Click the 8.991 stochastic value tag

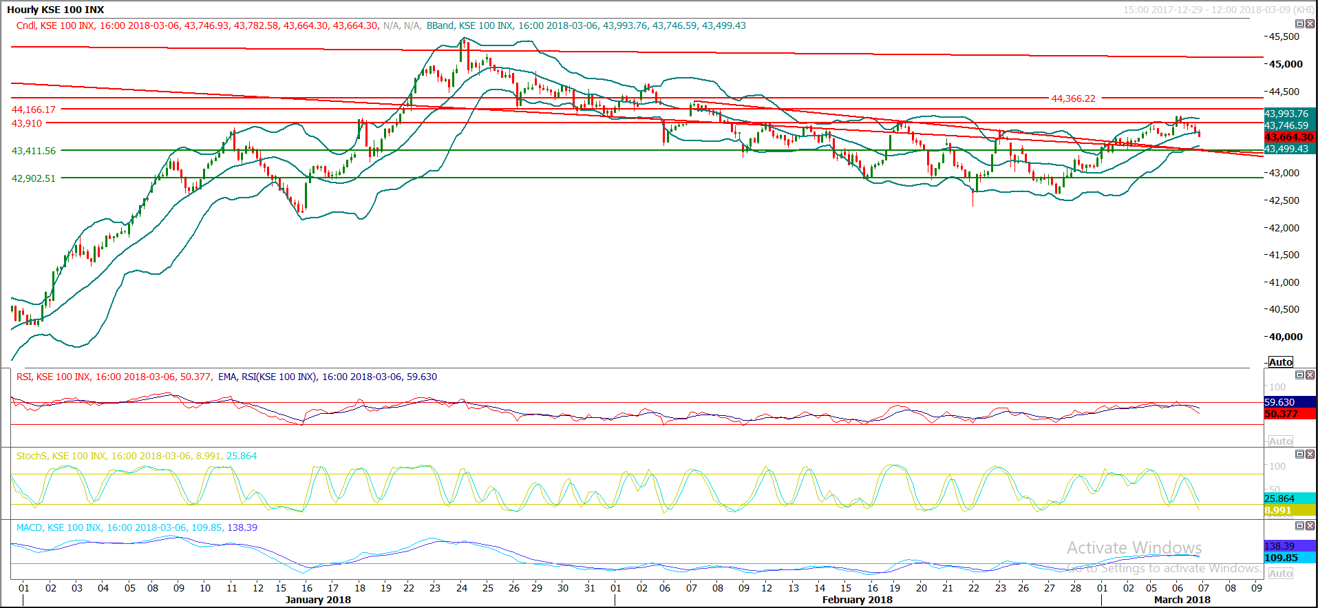pyautogui.click(x=1290, y=510)
